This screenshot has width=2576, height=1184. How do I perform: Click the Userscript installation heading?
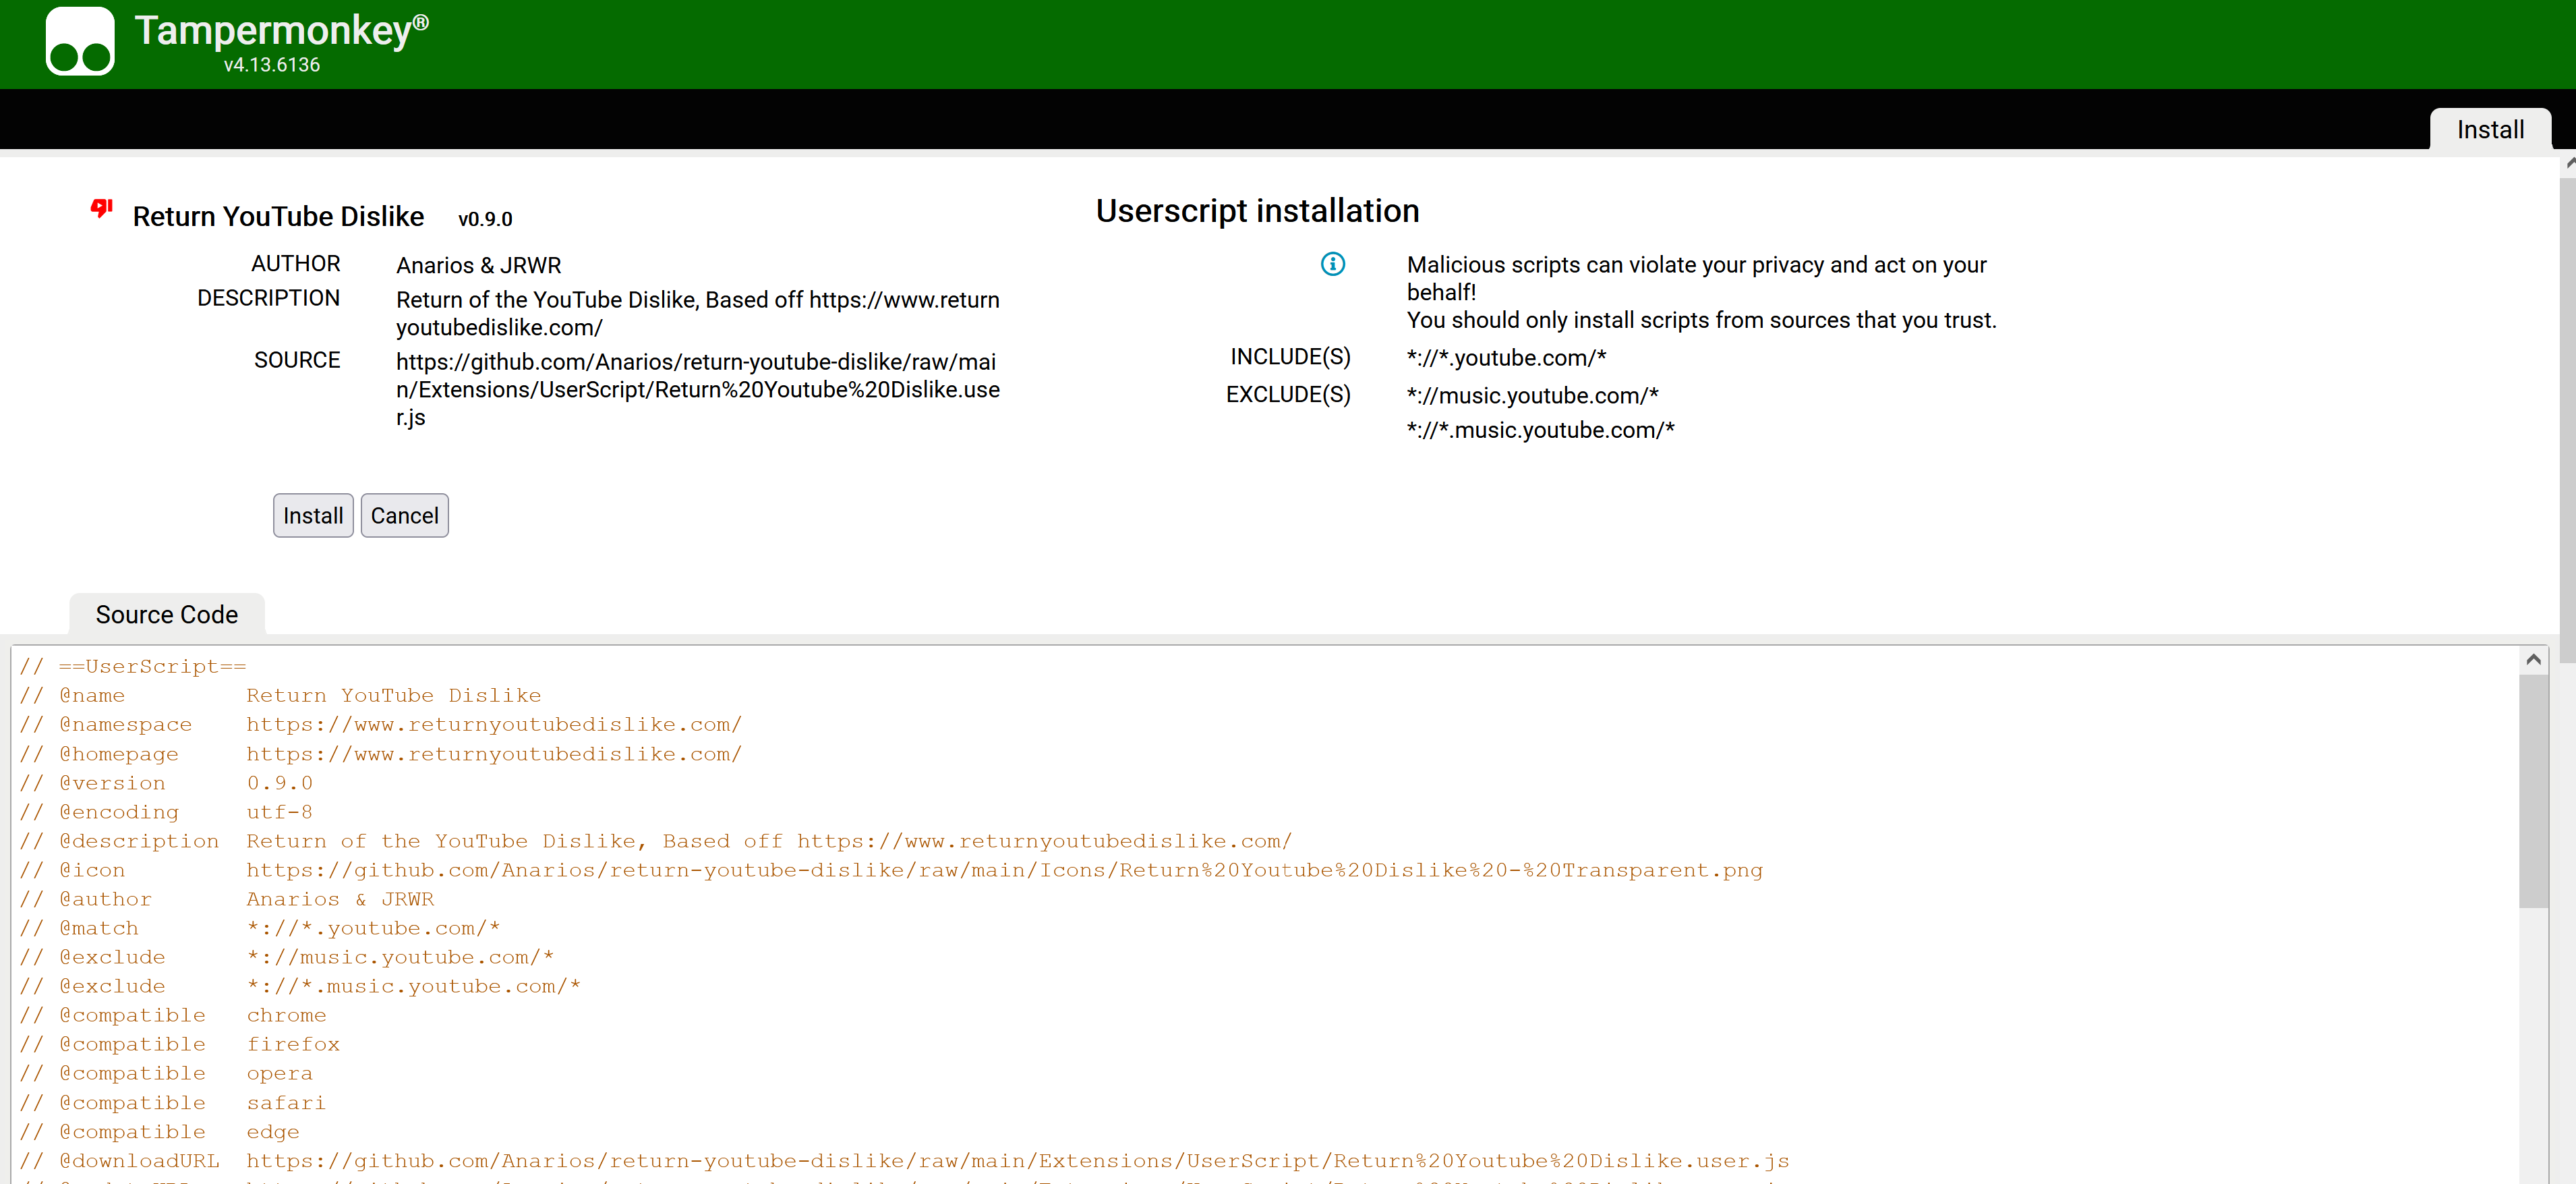tap(1257, 211)
